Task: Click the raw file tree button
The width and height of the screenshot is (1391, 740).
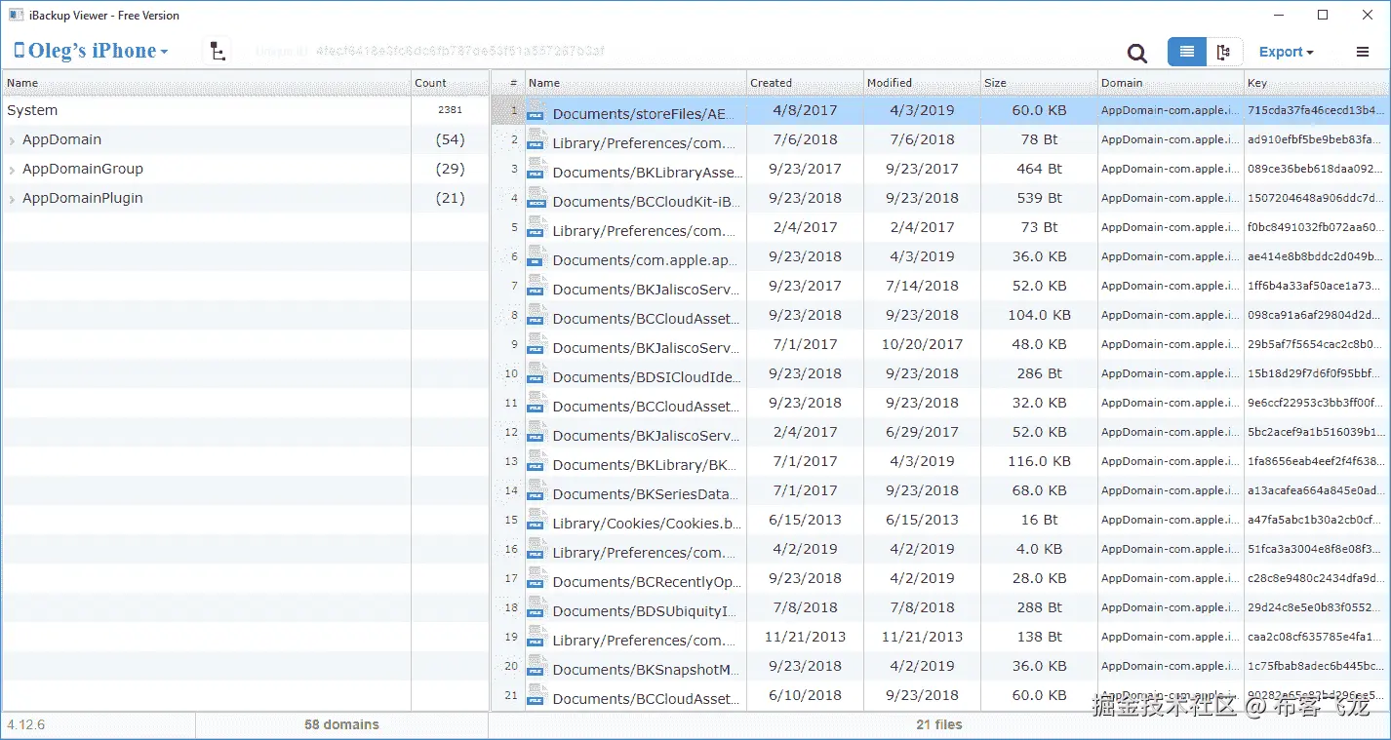Action: [218, 52]
